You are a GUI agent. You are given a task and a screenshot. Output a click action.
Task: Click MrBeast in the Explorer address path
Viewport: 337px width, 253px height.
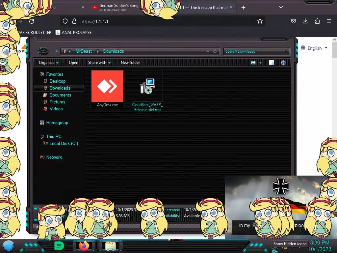[83, 51]
